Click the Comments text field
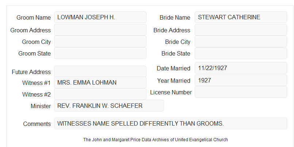 tap(171, 123)
